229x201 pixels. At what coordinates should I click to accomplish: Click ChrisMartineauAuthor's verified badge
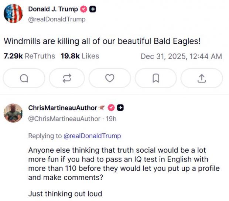(x=111, y=108)
